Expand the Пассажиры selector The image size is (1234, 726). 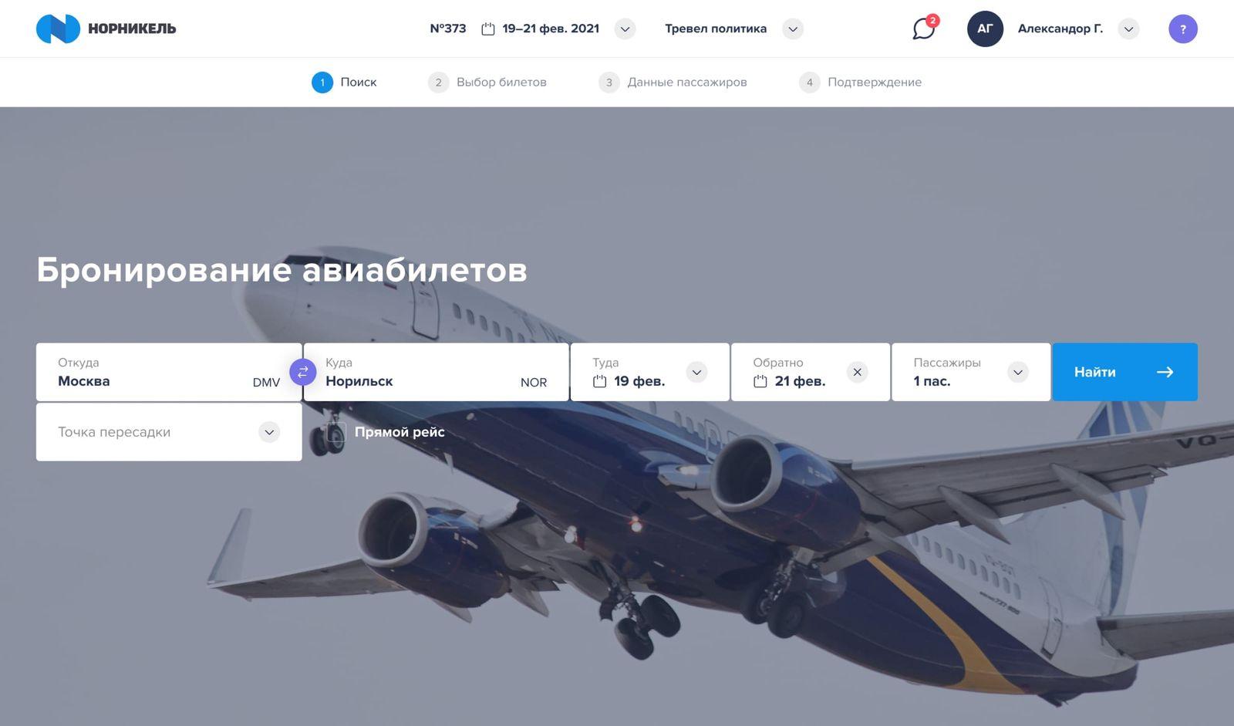[x=971, y=372]
